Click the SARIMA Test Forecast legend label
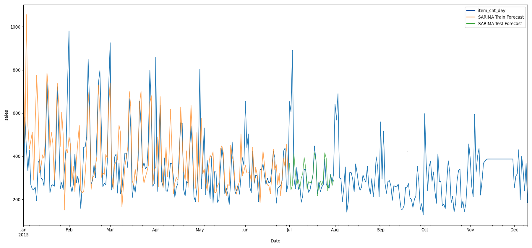 tap(500, 24)
